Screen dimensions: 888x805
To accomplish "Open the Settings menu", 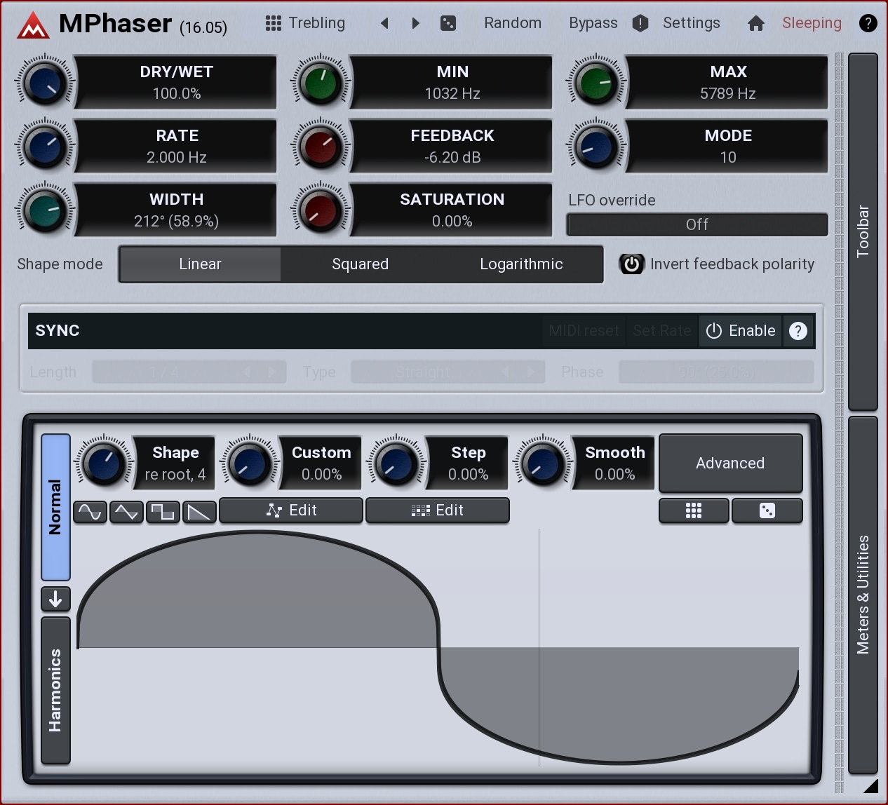I will pyautogui.click(x=692, y=23).
